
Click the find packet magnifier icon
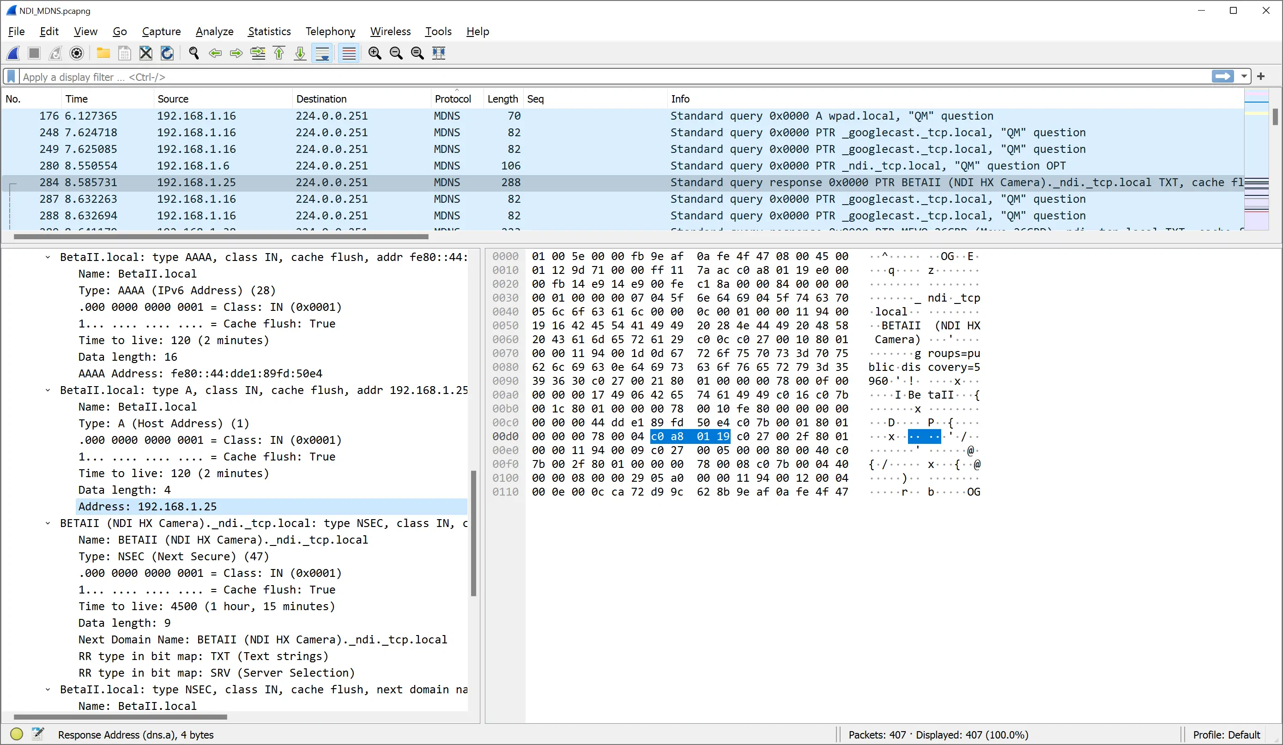[194, 53]
